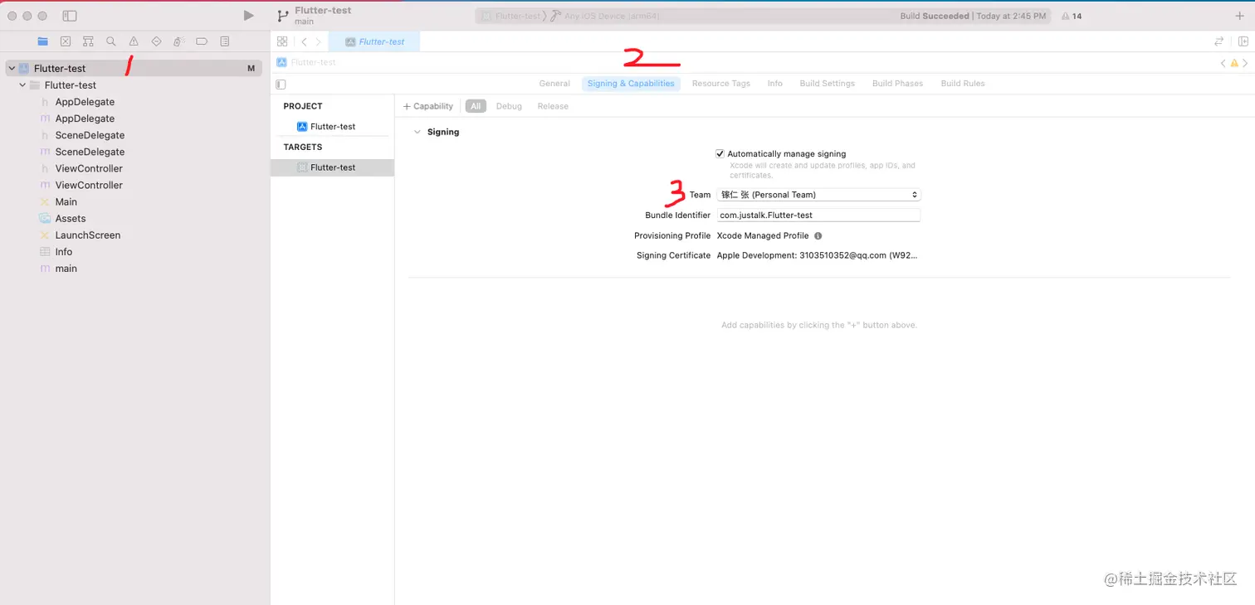Image resolution: width=1255 pixels, height=605 pixels.
Task: Select the Flutter-test editor tab
Action: 374,41
